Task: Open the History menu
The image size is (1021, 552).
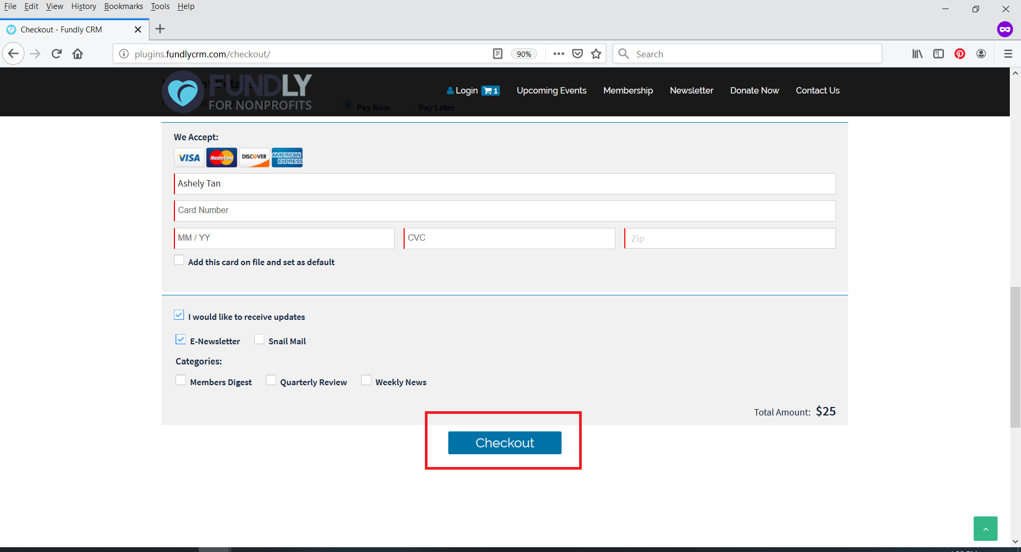Action: [83, 6]
